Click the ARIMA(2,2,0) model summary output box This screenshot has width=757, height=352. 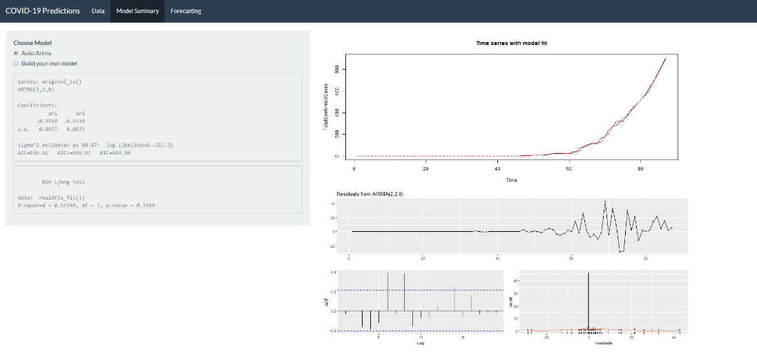157,117
